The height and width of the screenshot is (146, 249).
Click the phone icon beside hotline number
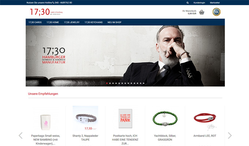[53, 3]
